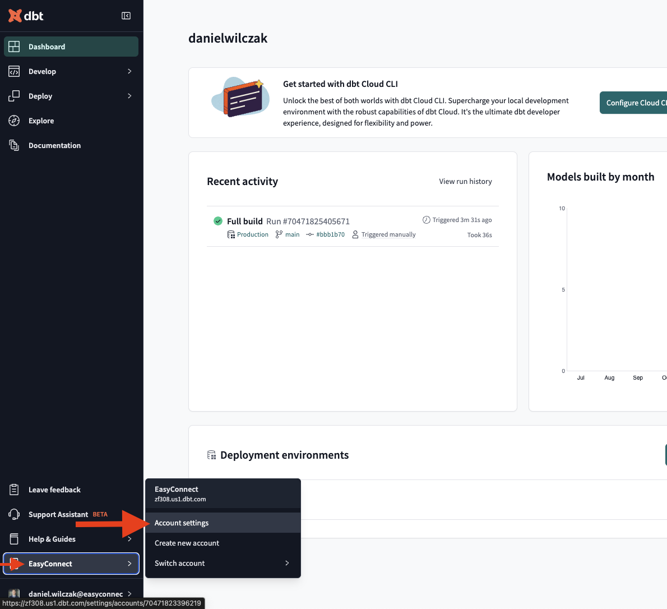Image resolution: width=667 pixels, height=609 pixels.
Task: Select Create new account
Action: click(223, 543)
